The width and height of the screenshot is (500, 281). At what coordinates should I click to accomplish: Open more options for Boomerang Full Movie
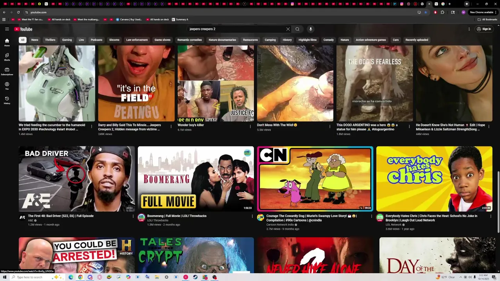[252, 216]
